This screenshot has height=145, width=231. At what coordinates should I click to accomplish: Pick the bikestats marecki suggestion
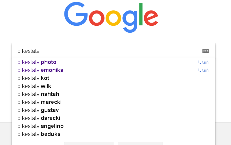(x=114, y=102)
